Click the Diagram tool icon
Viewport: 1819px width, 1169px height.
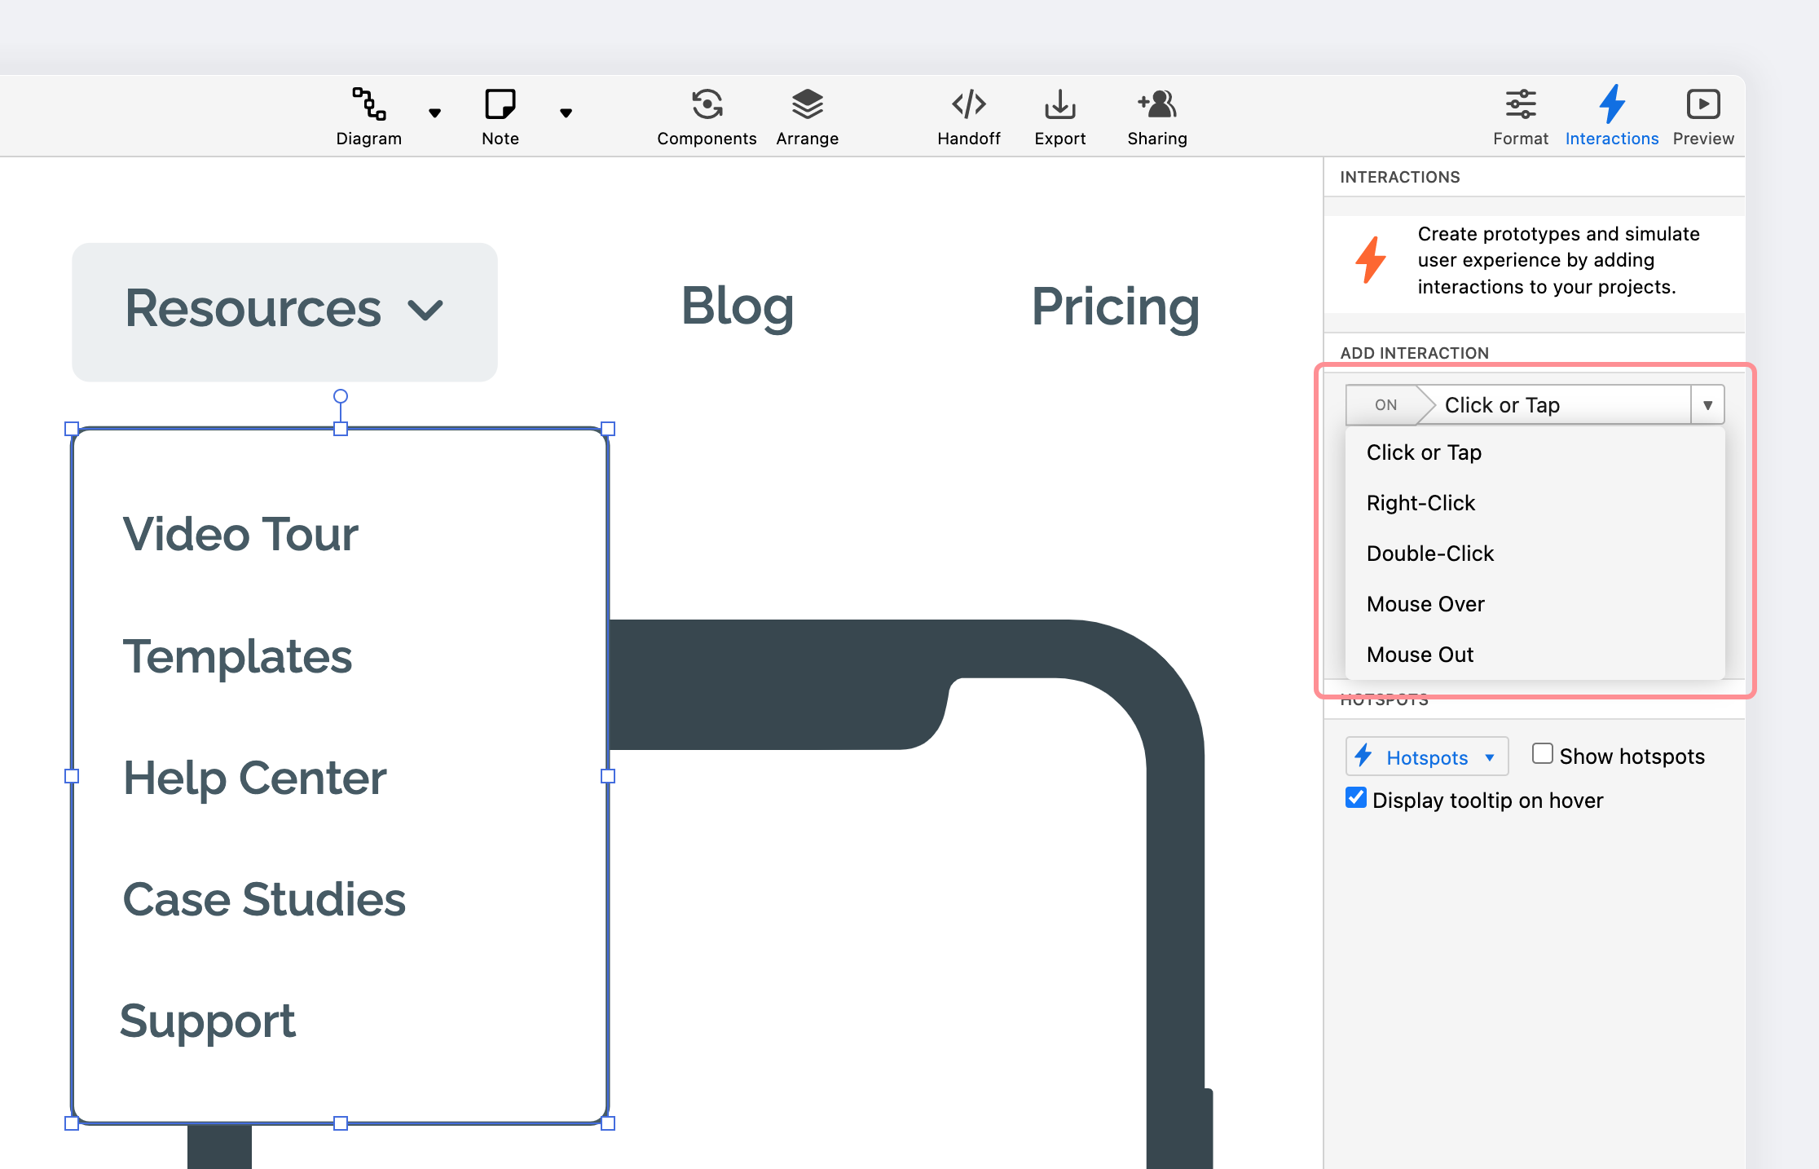point(368,104)
